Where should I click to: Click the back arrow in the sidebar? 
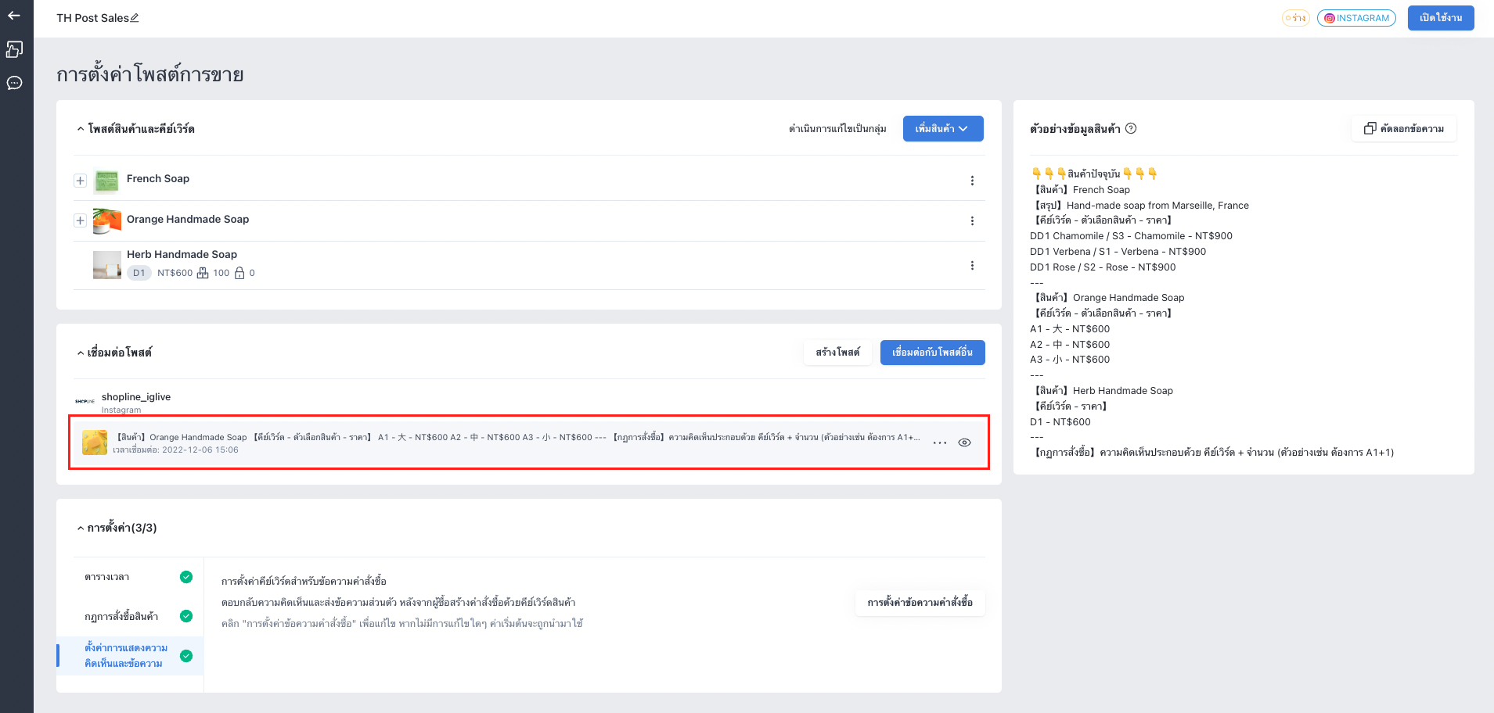click(x=14, y=16)
